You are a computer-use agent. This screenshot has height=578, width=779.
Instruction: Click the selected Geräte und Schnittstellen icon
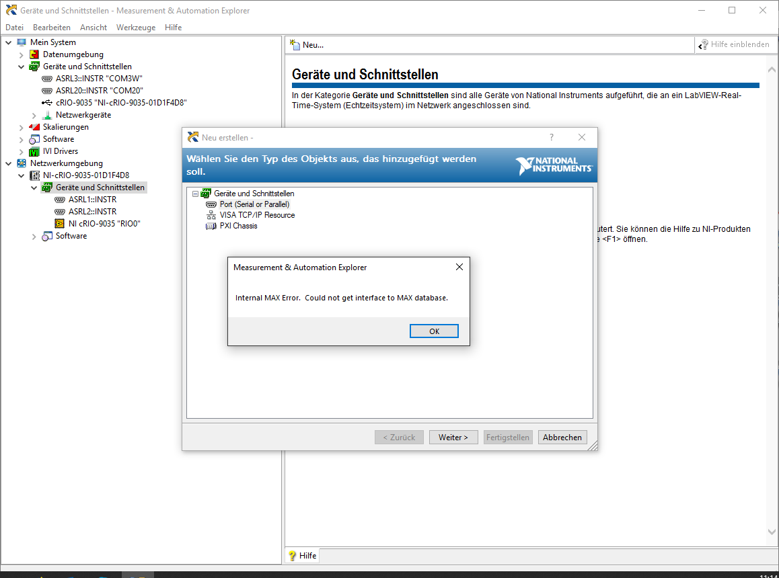(47, 188)
